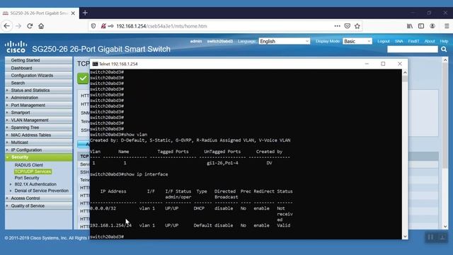The image size is (453, 255).
Task: Click the magnifier search icon in header
Action: pos(444,50)
